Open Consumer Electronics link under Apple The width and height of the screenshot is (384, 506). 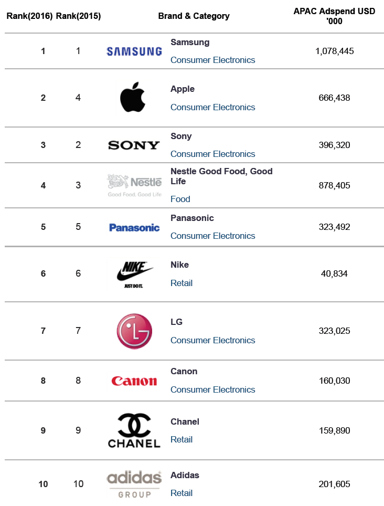pos(212,107)
